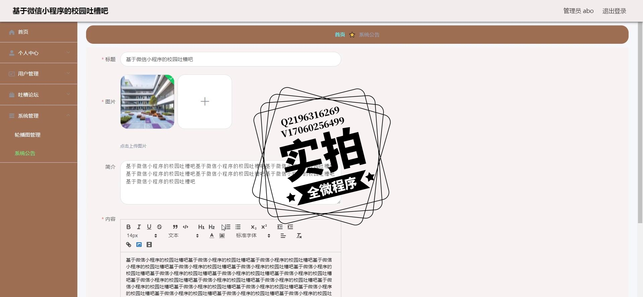The image size is (643, 297).
Task: Click inside the 简介 text area
Action: [x=231, y=182]
